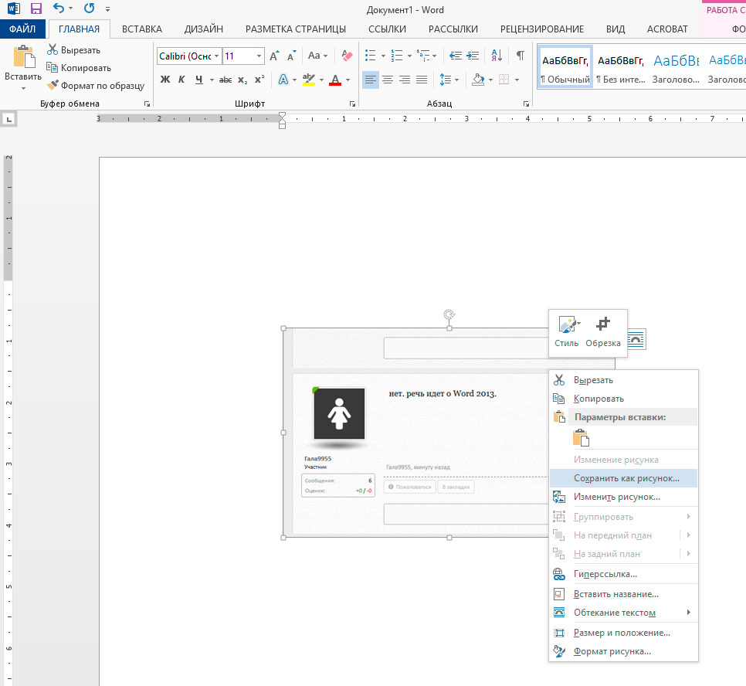Open shading paint bucket

[x=478, y=80]
